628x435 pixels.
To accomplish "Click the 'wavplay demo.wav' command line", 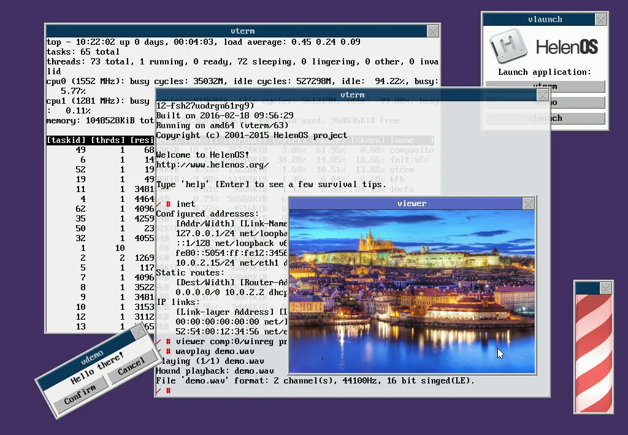I will [205, 352].
